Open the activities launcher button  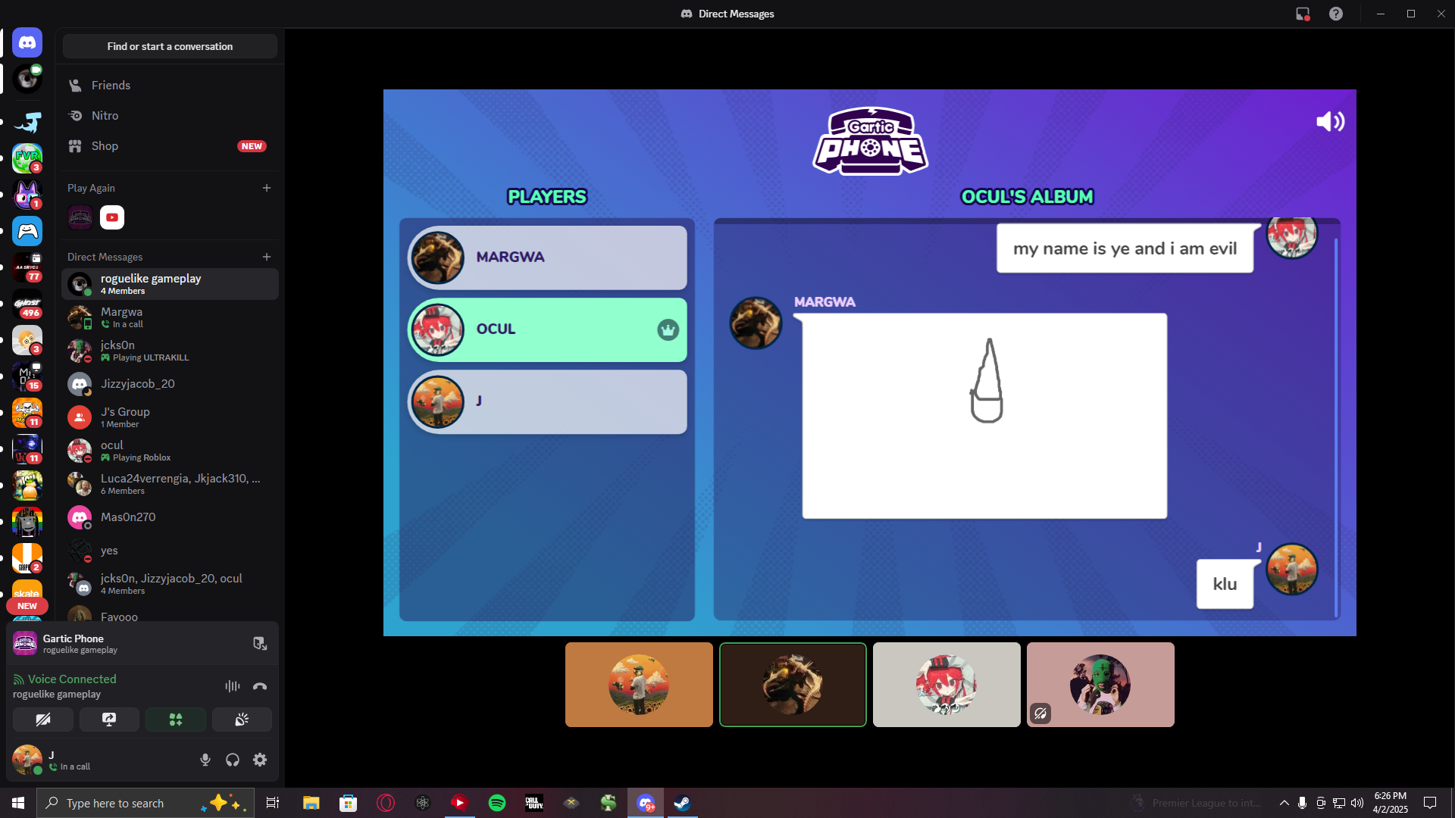click(175, 720)
